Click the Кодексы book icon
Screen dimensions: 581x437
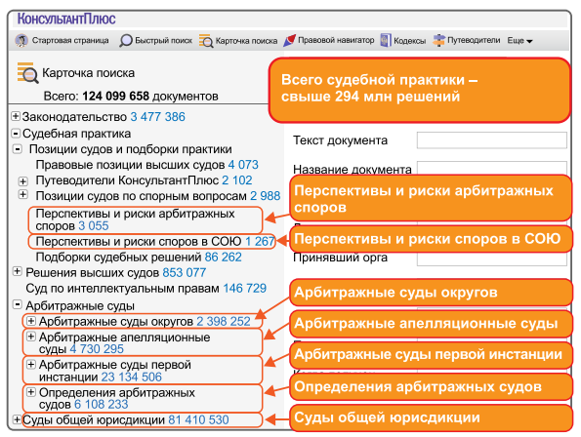click(x=386, y=40)
